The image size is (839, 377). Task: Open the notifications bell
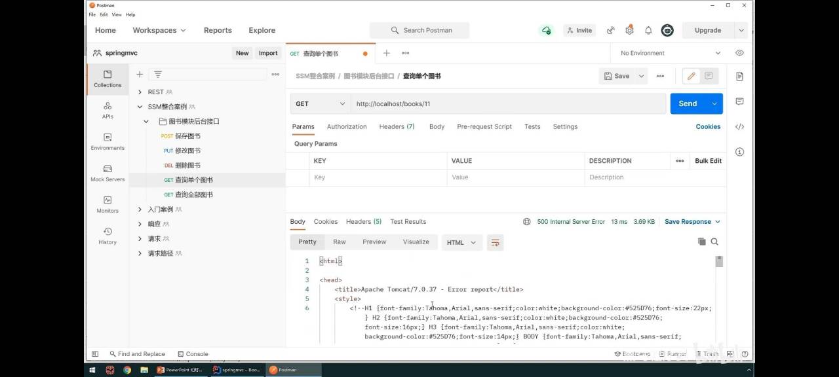[648, 30]
